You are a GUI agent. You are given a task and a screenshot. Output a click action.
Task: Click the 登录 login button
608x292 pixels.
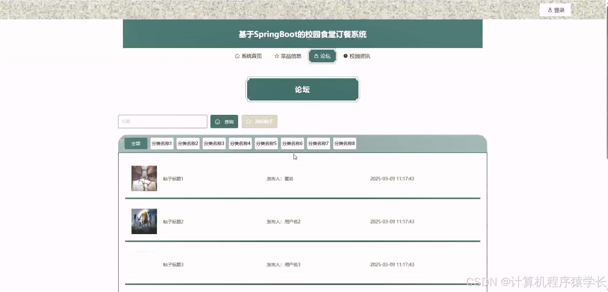pyautogui.click(x=556, y=10)
